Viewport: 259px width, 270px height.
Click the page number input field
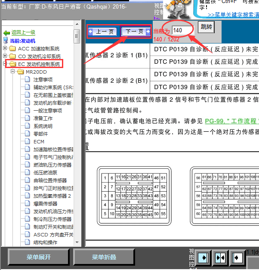[183, 30]
